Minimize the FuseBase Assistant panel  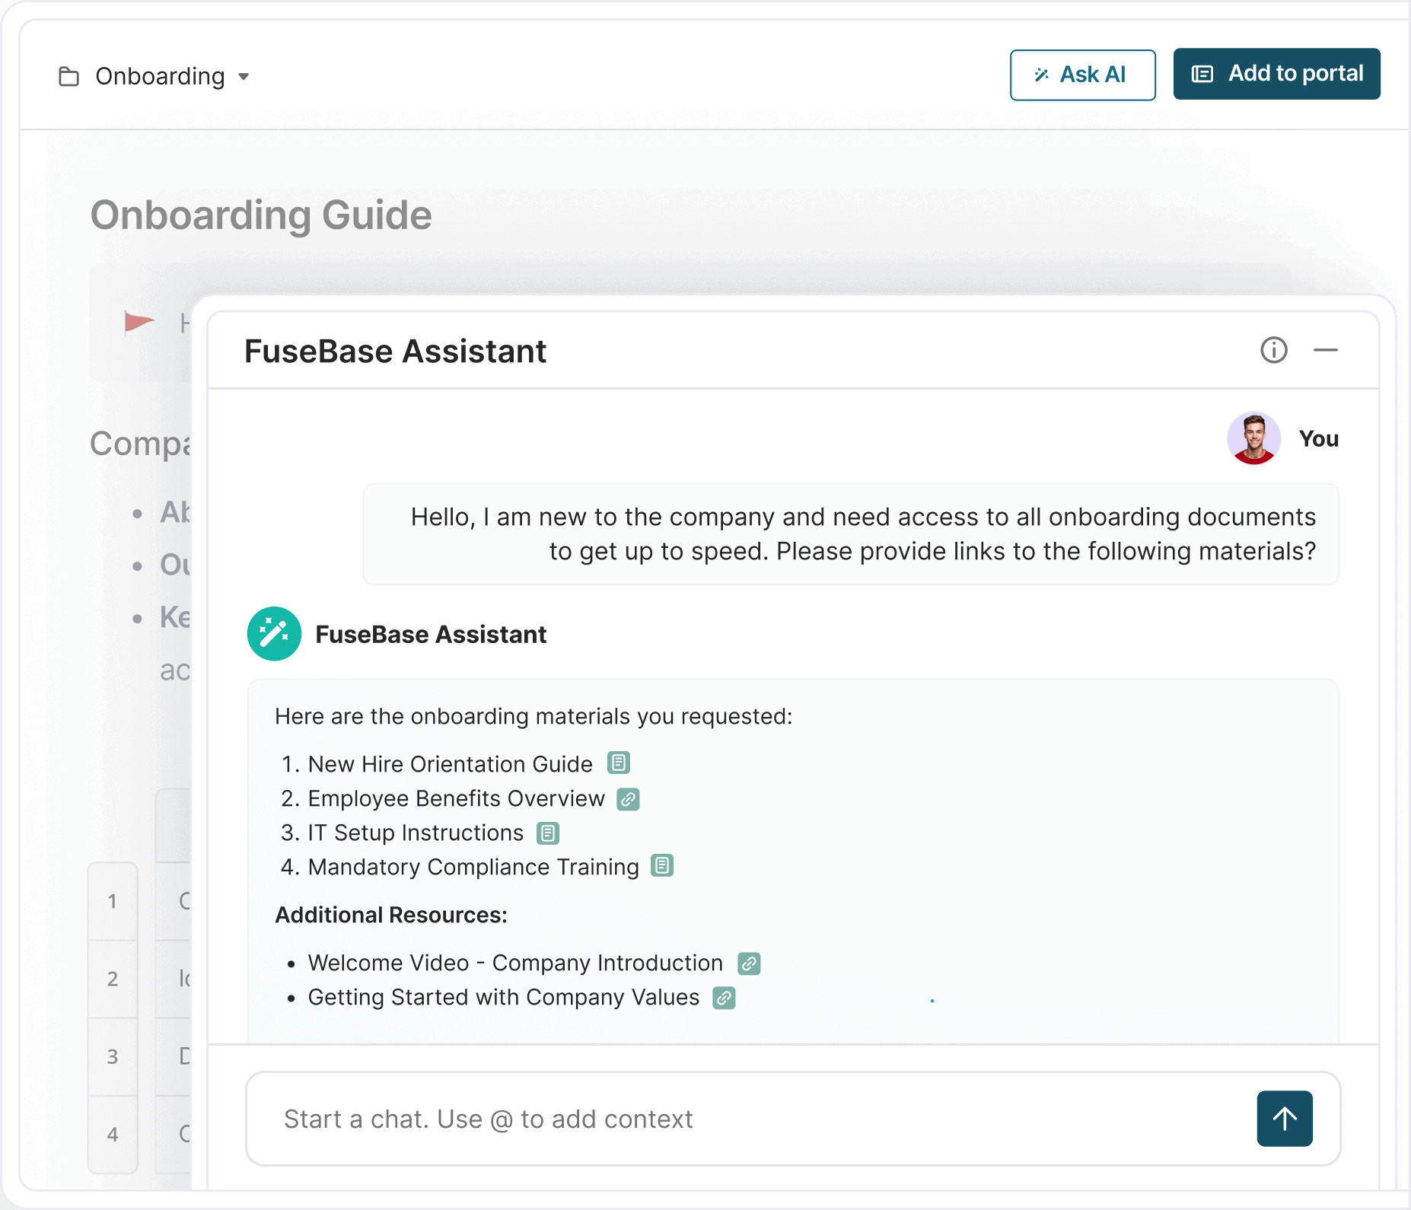click(1325, 350)
